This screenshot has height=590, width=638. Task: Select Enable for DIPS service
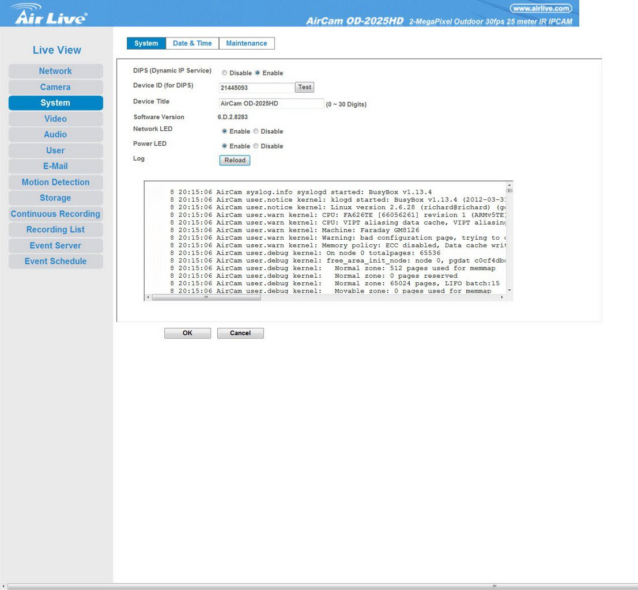tap(257, 73)
